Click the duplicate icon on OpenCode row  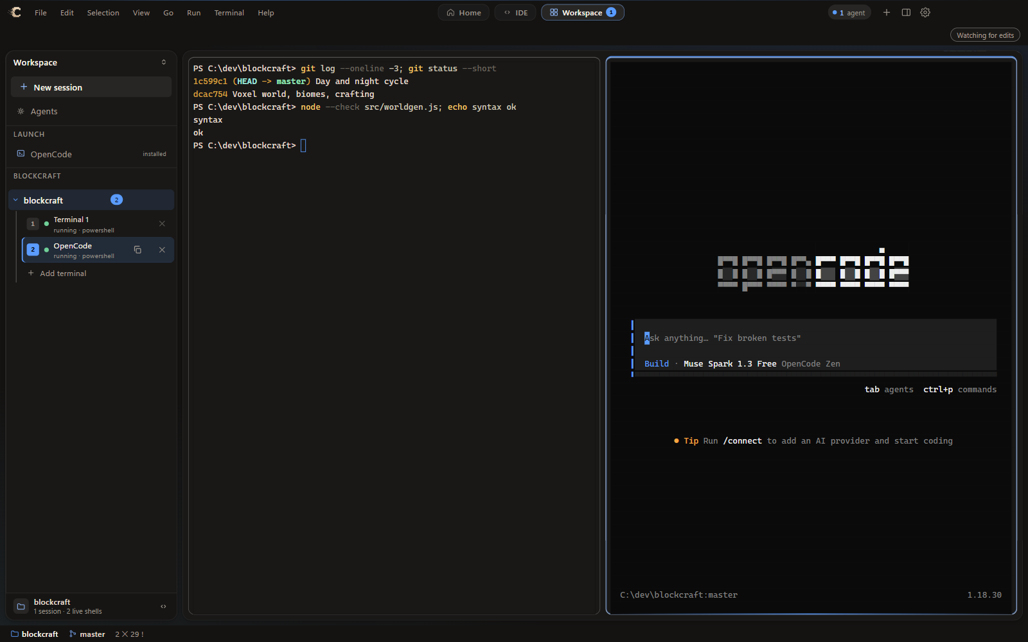[137, 250]
